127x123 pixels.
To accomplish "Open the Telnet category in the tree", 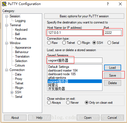I will 19,83.
